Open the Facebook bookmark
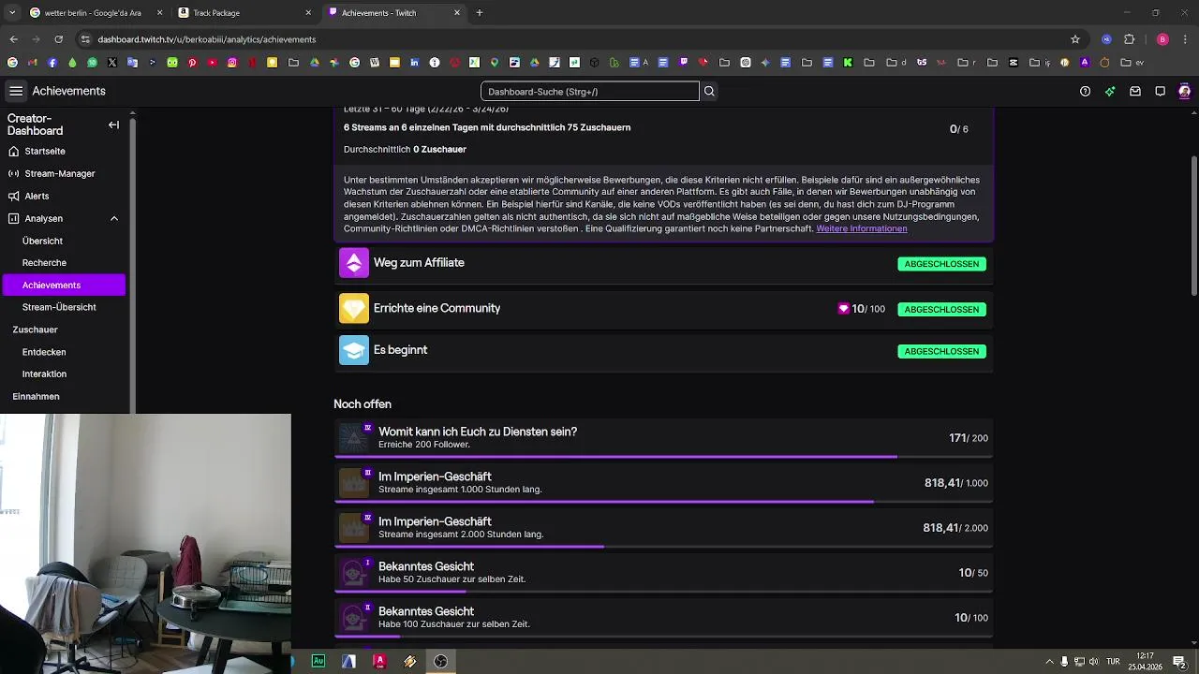The width and height of the screenshot is (1199, 674). (52, 63)
